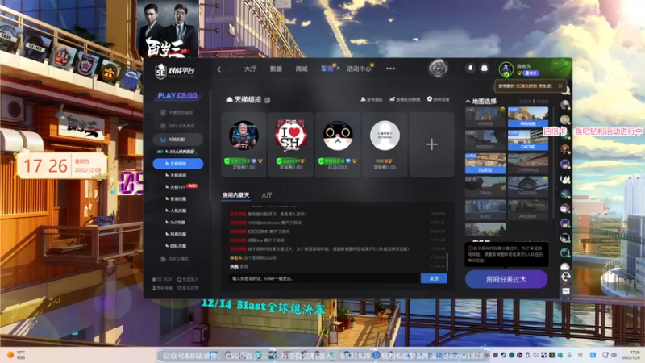Toggle the TRAIN map
The image size is (645, 363).
[x=485, y=186]
